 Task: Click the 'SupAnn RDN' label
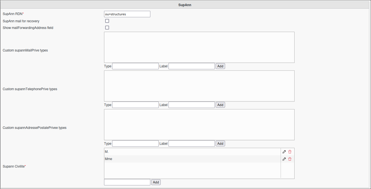click(x=13, y=14)
